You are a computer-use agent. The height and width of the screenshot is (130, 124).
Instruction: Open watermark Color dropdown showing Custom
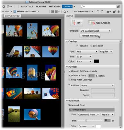86,126
